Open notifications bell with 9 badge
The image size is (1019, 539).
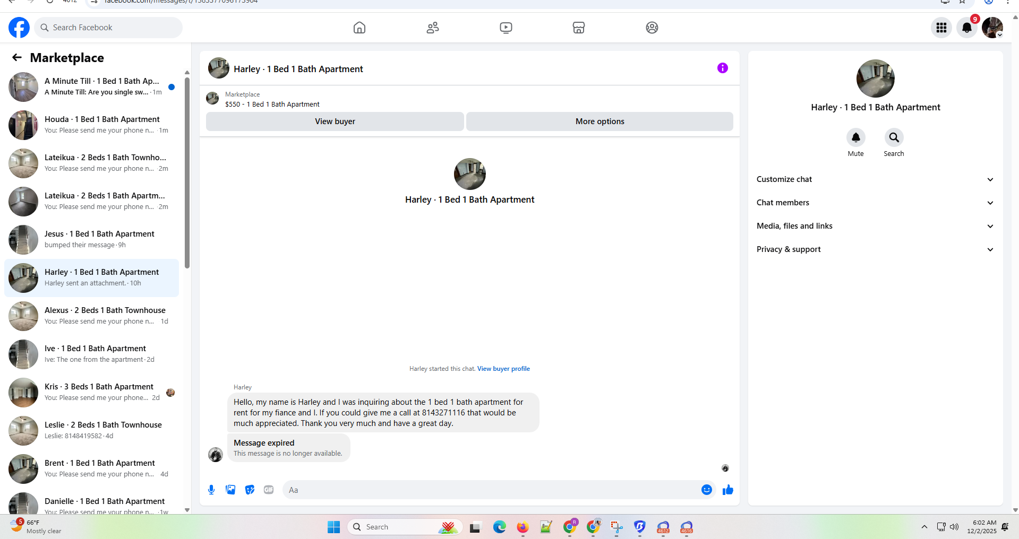point(967,28)
